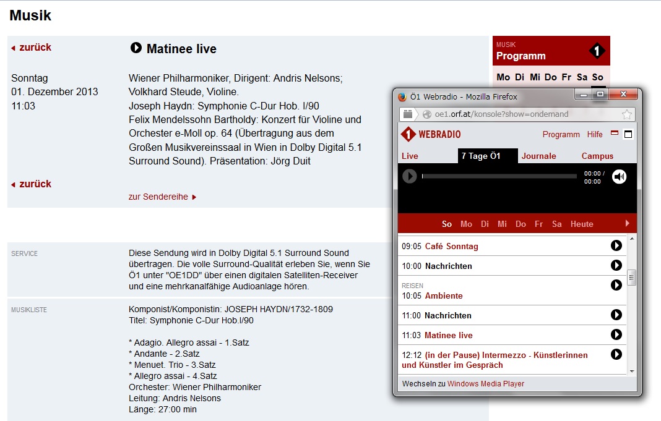Click the site identity globe icon in address bar
The height and width of the screenshot is (421, 661).
pyautogui.click(x=427, y=114)
